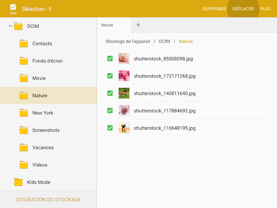This screenshot has width=277, height=208.
Task: Uncheck shutterstock_172171268.jpg checkbox
Action: click(x=110, y=76)
